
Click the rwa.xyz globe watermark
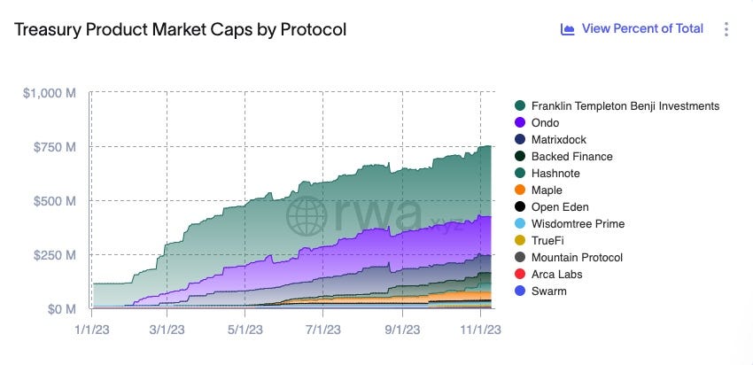click(306, 215)
